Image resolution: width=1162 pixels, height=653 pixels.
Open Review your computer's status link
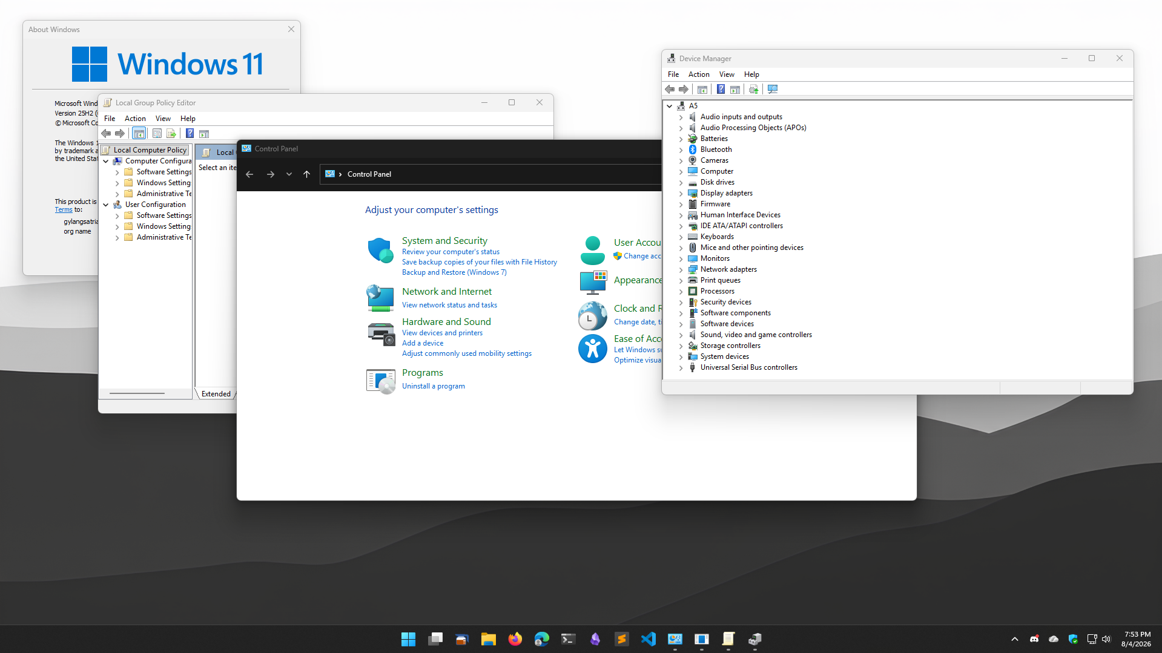coord(451,252)
